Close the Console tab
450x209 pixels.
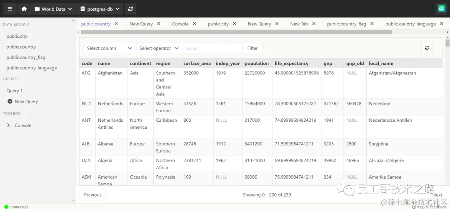195,24
